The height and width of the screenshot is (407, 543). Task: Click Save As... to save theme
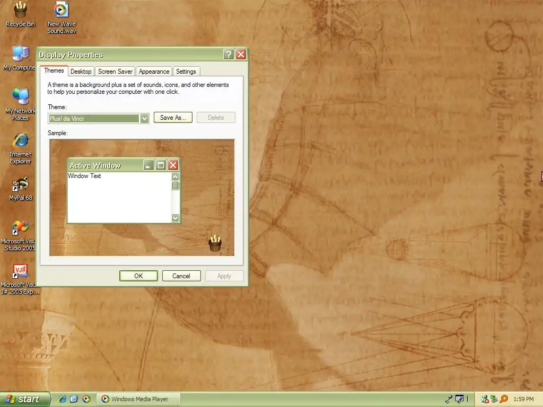pos(173,118)
